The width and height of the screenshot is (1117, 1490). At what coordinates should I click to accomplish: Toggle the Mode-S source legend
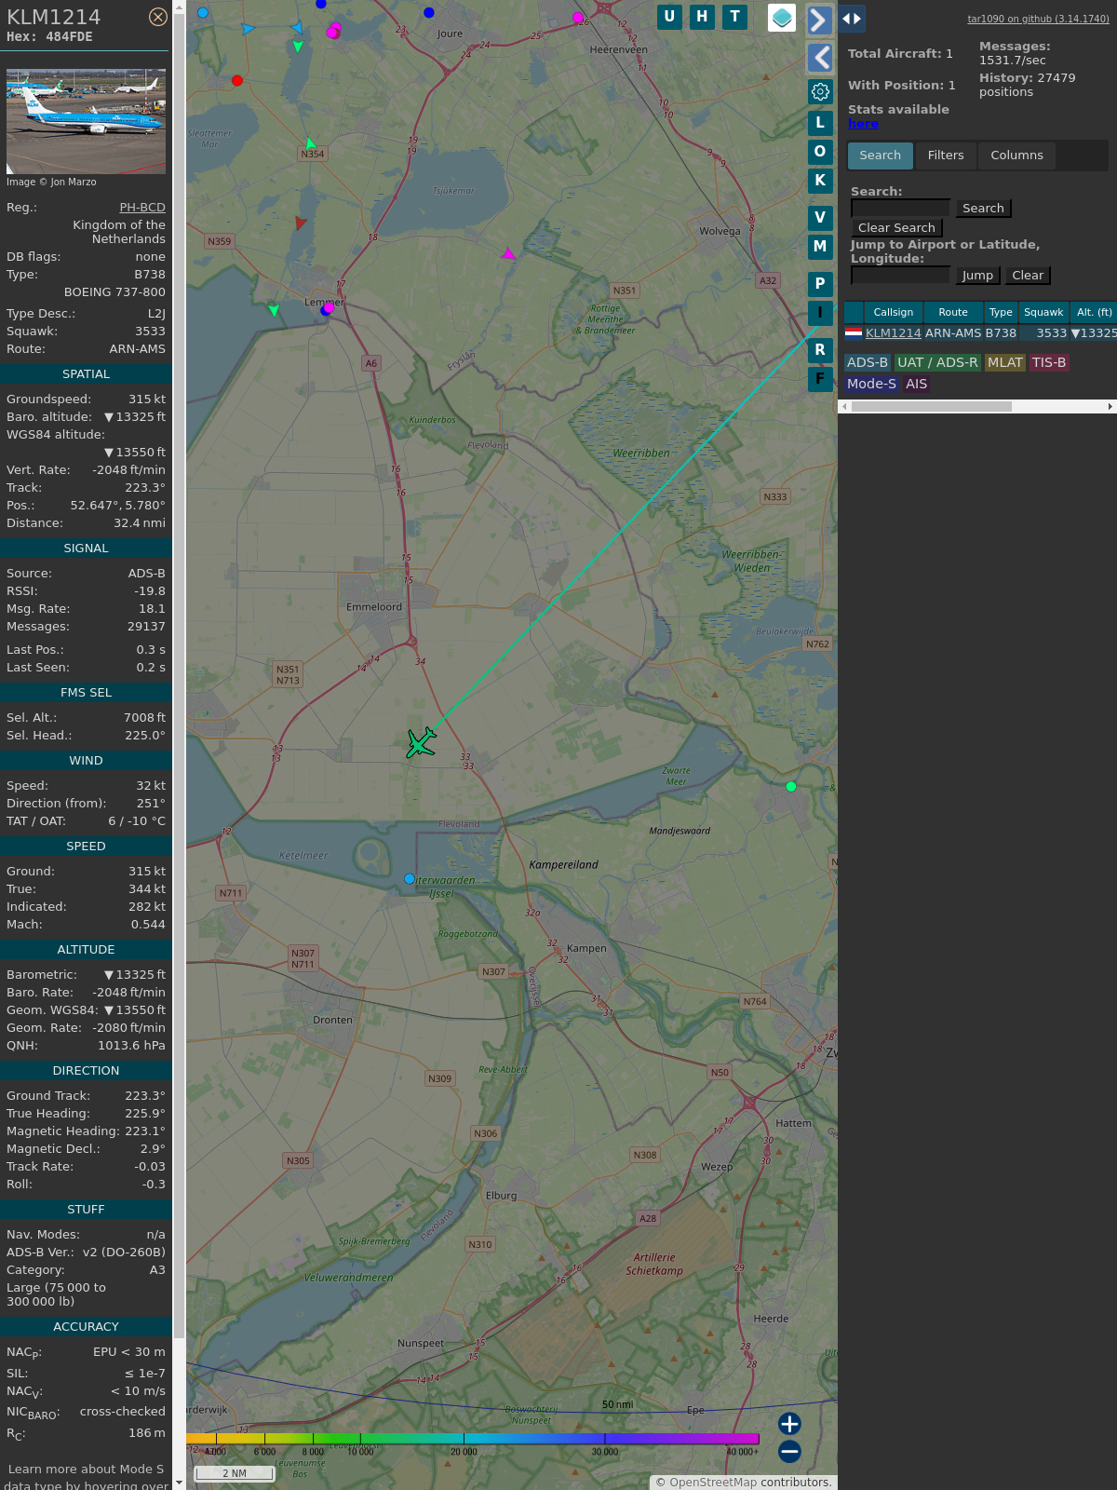(x=871, y=385)
